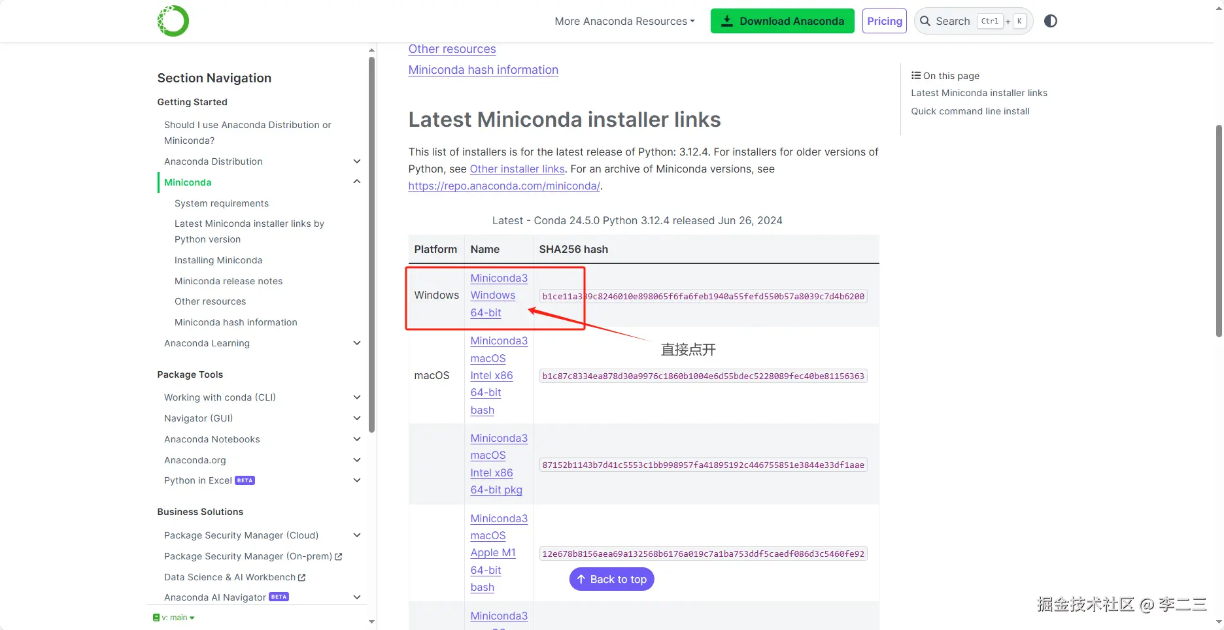This screenshot has height=630, width=1224.
Task: Open Navigator (GUI) in the sidebar
Action: click(198, 418)
